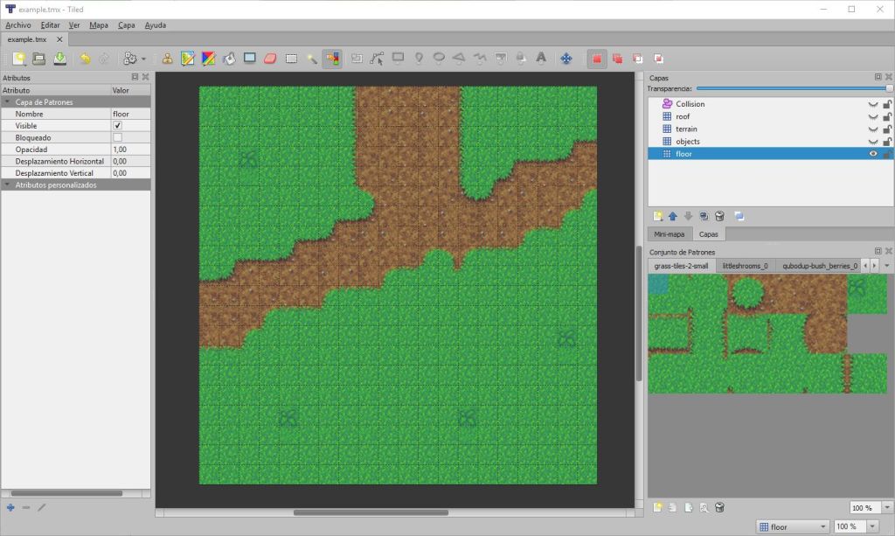Collapse the Capa de Patrones section

coord(7,101)
